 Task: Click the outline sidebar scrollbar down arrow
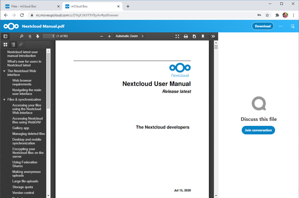[48, 196]
